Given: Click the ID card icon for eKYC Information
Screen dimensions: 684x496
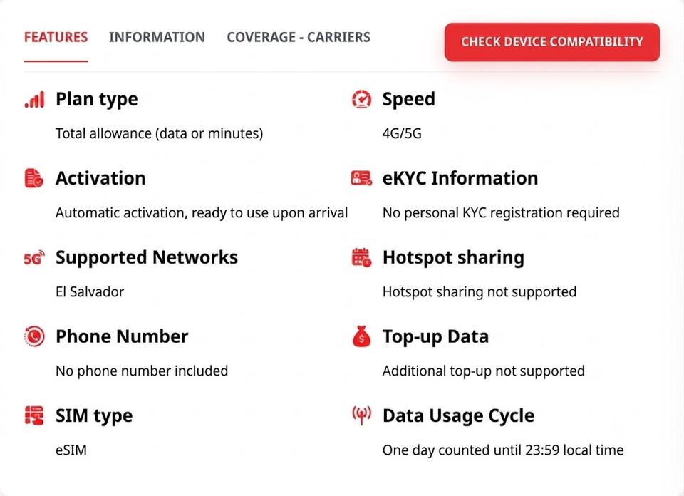Looking at the screenshot, I should [362, 178].
